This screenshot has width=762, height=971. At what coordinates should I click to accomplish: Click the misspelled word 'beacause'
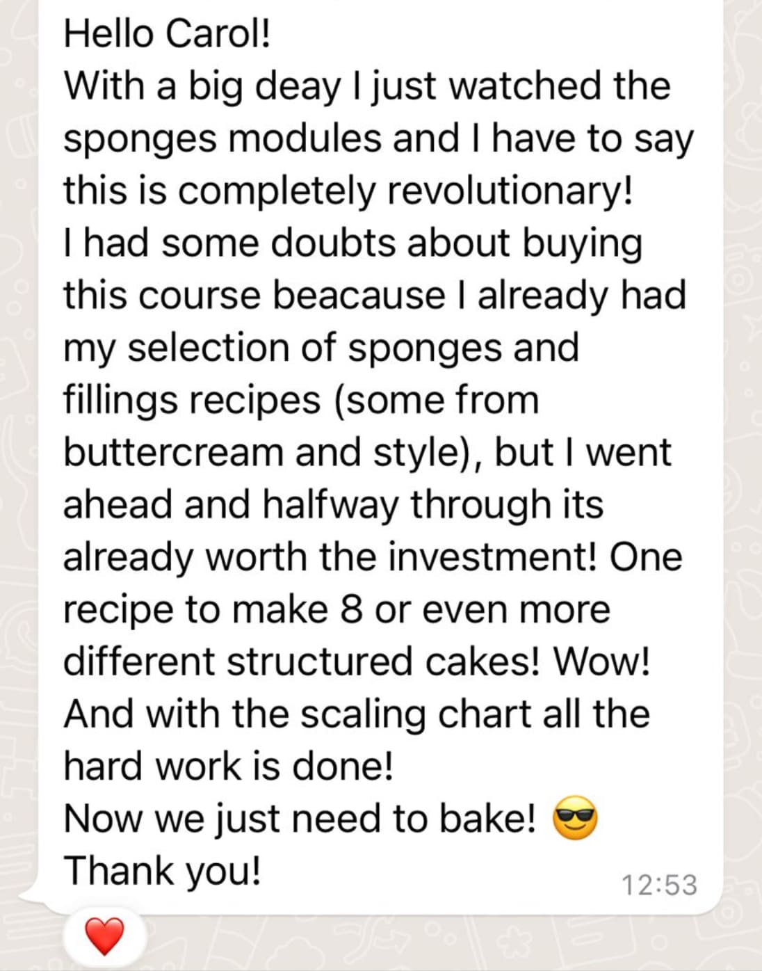point(357,295)
